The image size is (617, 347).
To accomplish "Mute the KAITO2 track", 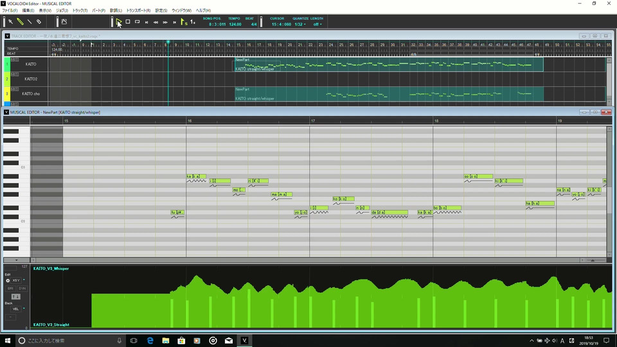I will pyautogui.click(x=13, y=74).
